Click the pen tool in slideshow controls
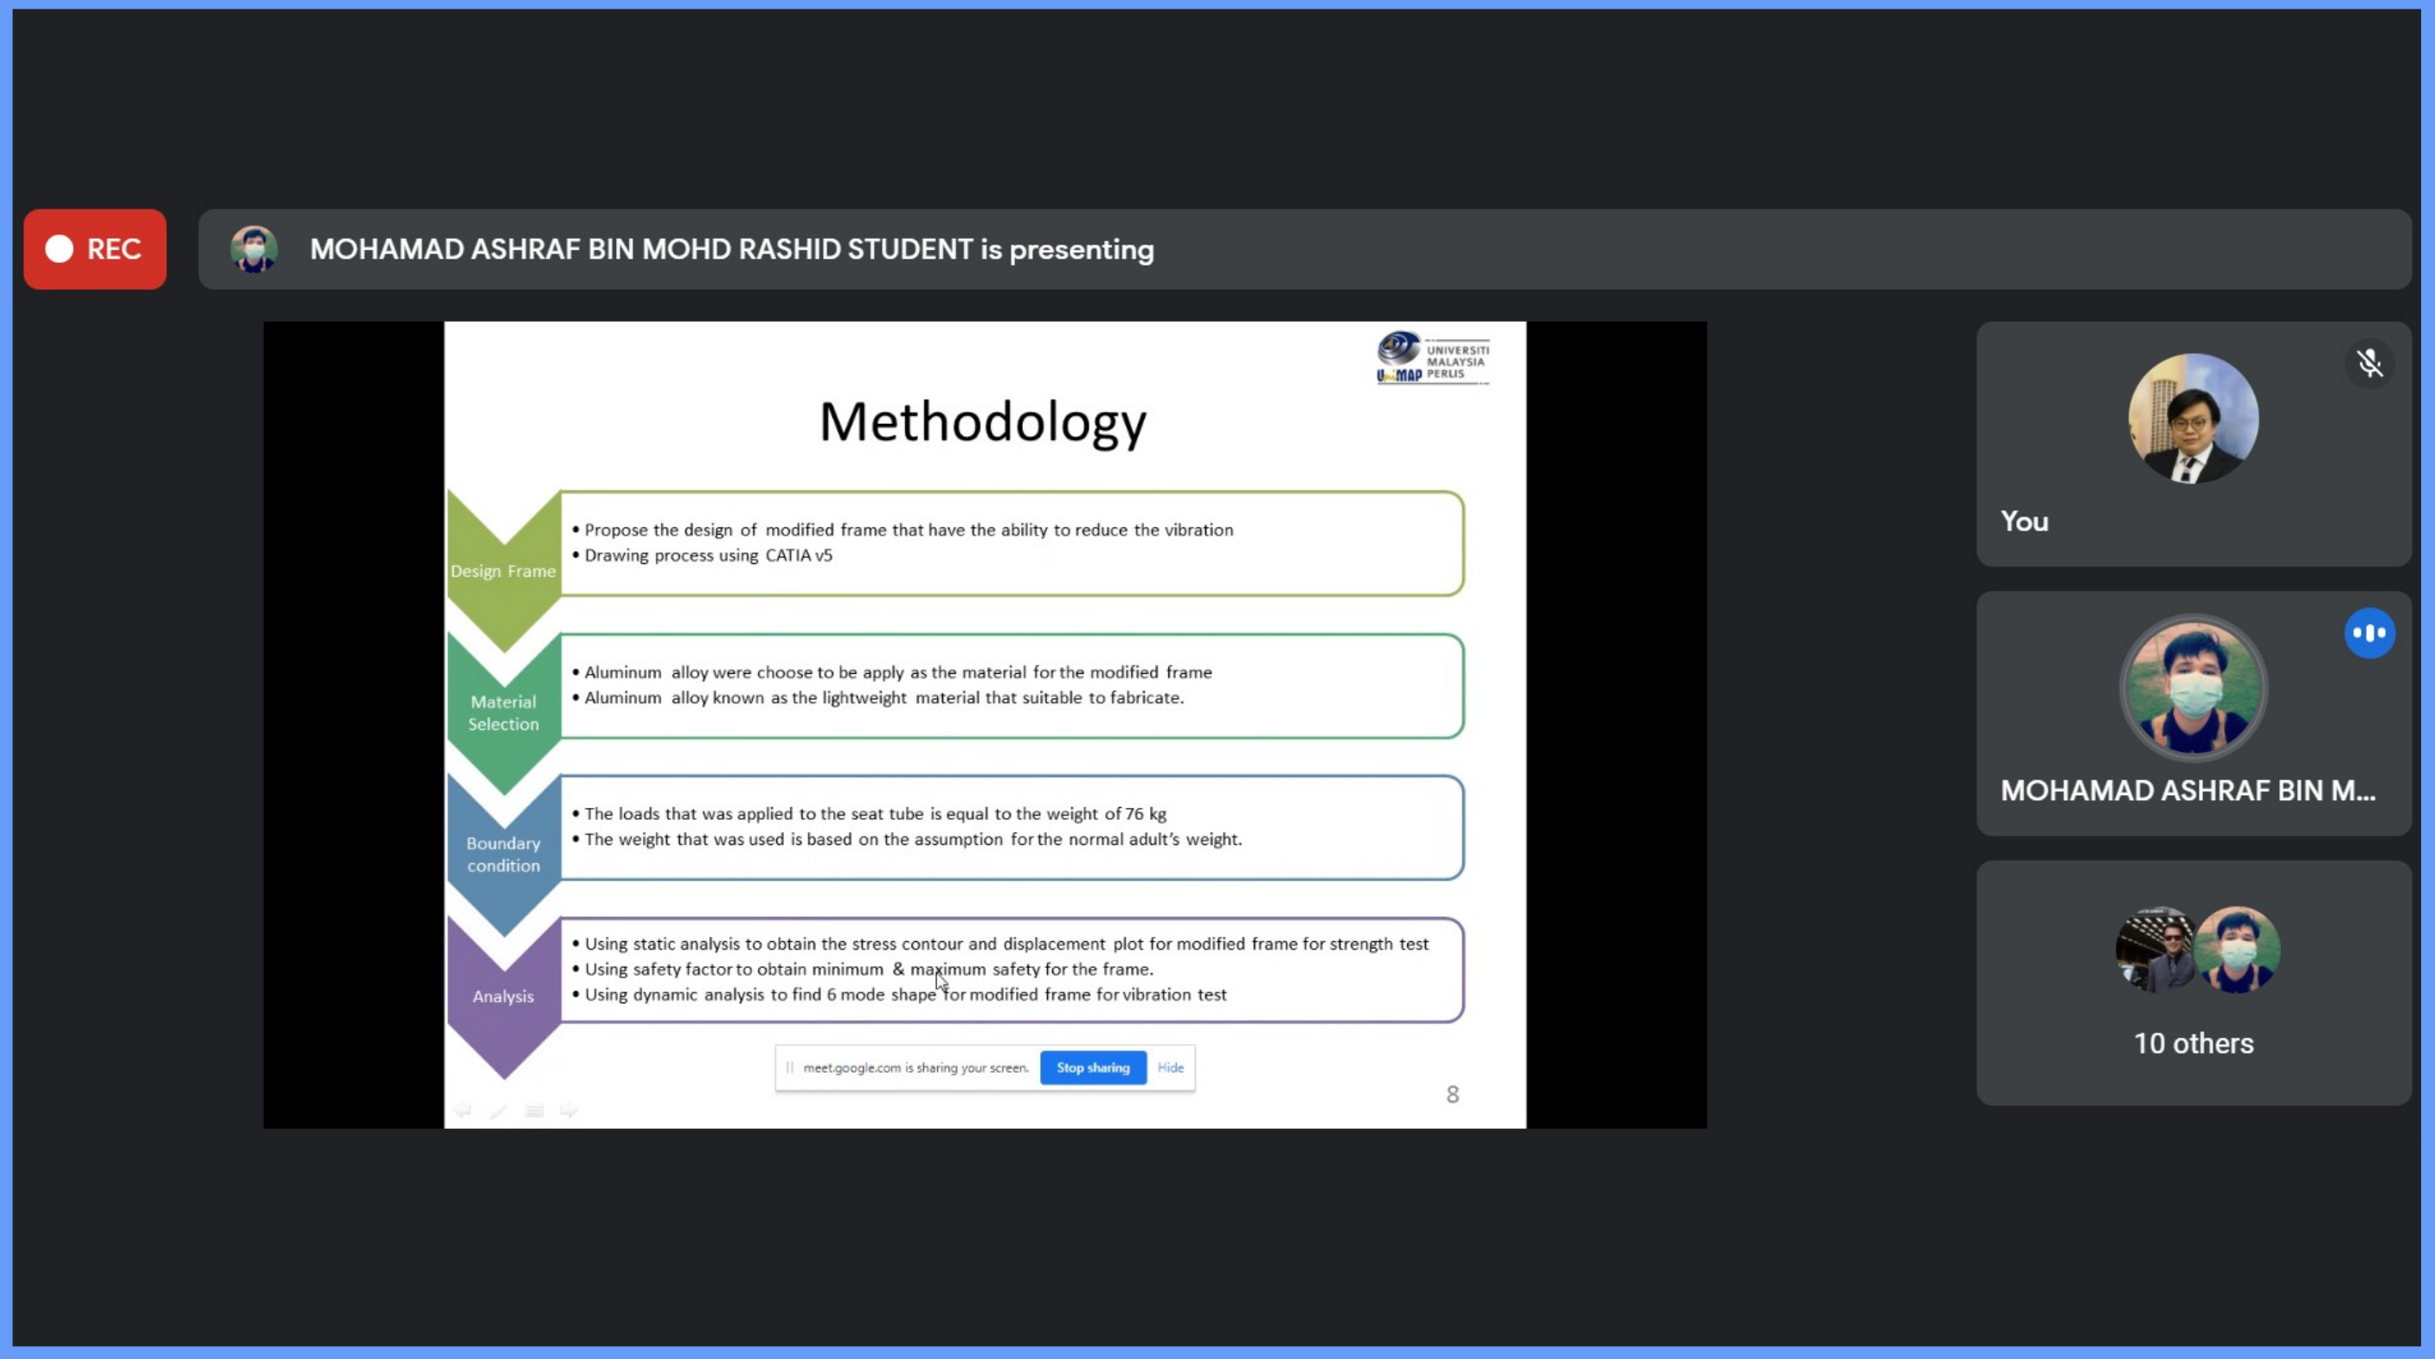2435x1359 pixels. pyautogui.click(x=498, y=1110)
